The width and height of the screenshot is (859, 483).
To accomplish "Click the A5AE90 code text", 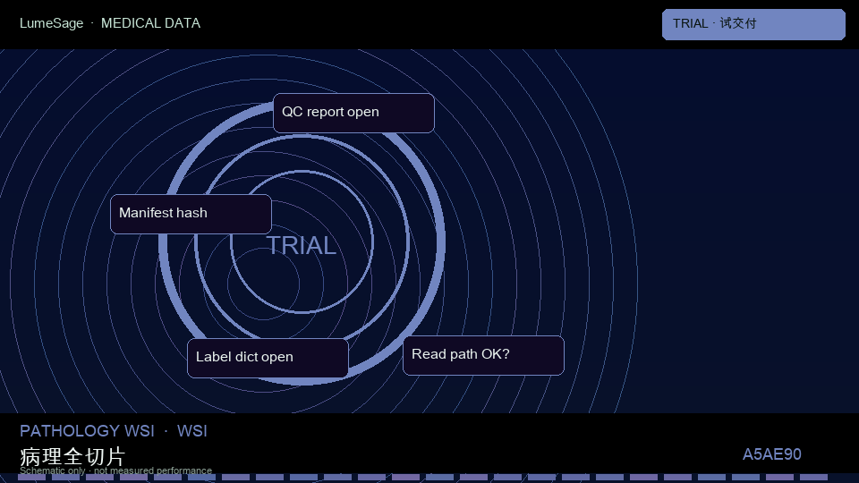I will point(771,454).
